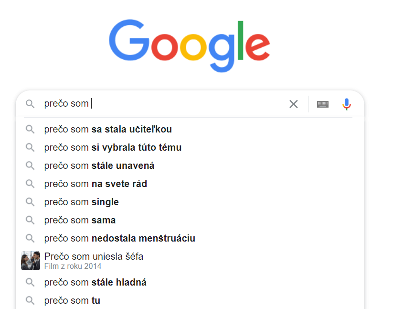Pick suggestion 'prečo som stále hladná'

[95, 282]
